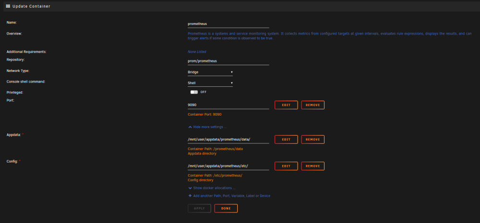Remove the Config path setting

(x=312, y=166)
